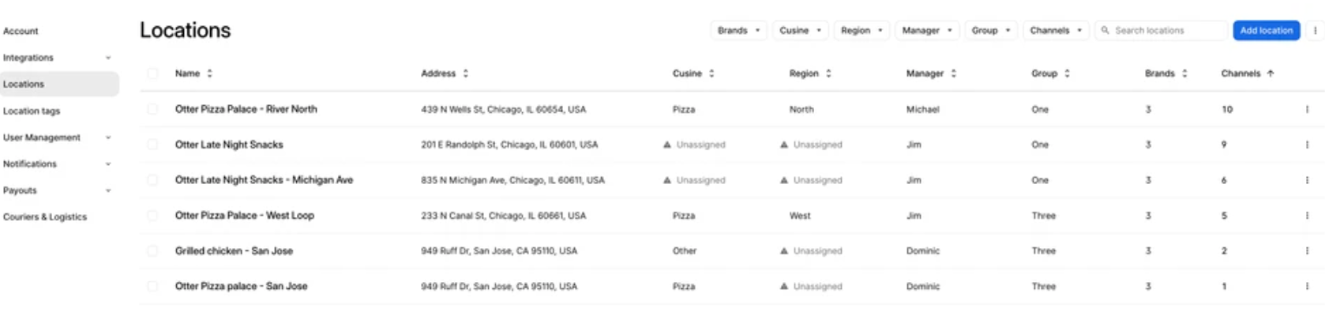Check Otter Pizza Palace - West Loop checkbox
1325x319 pixels.
(x=152, y=216)
